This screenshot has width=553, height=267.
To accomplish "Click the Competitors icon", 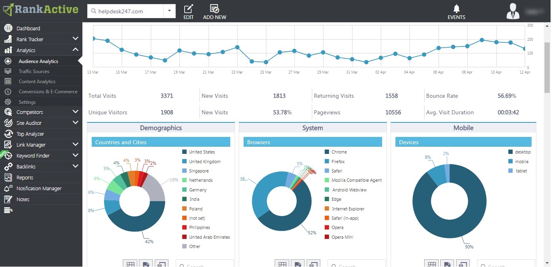I will [8, 112].
